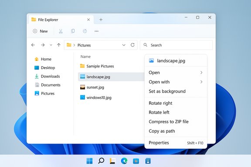Viewport: 251px width, 167px height.
Task: Click Pictures in the address bar
Action: (84, 45)
